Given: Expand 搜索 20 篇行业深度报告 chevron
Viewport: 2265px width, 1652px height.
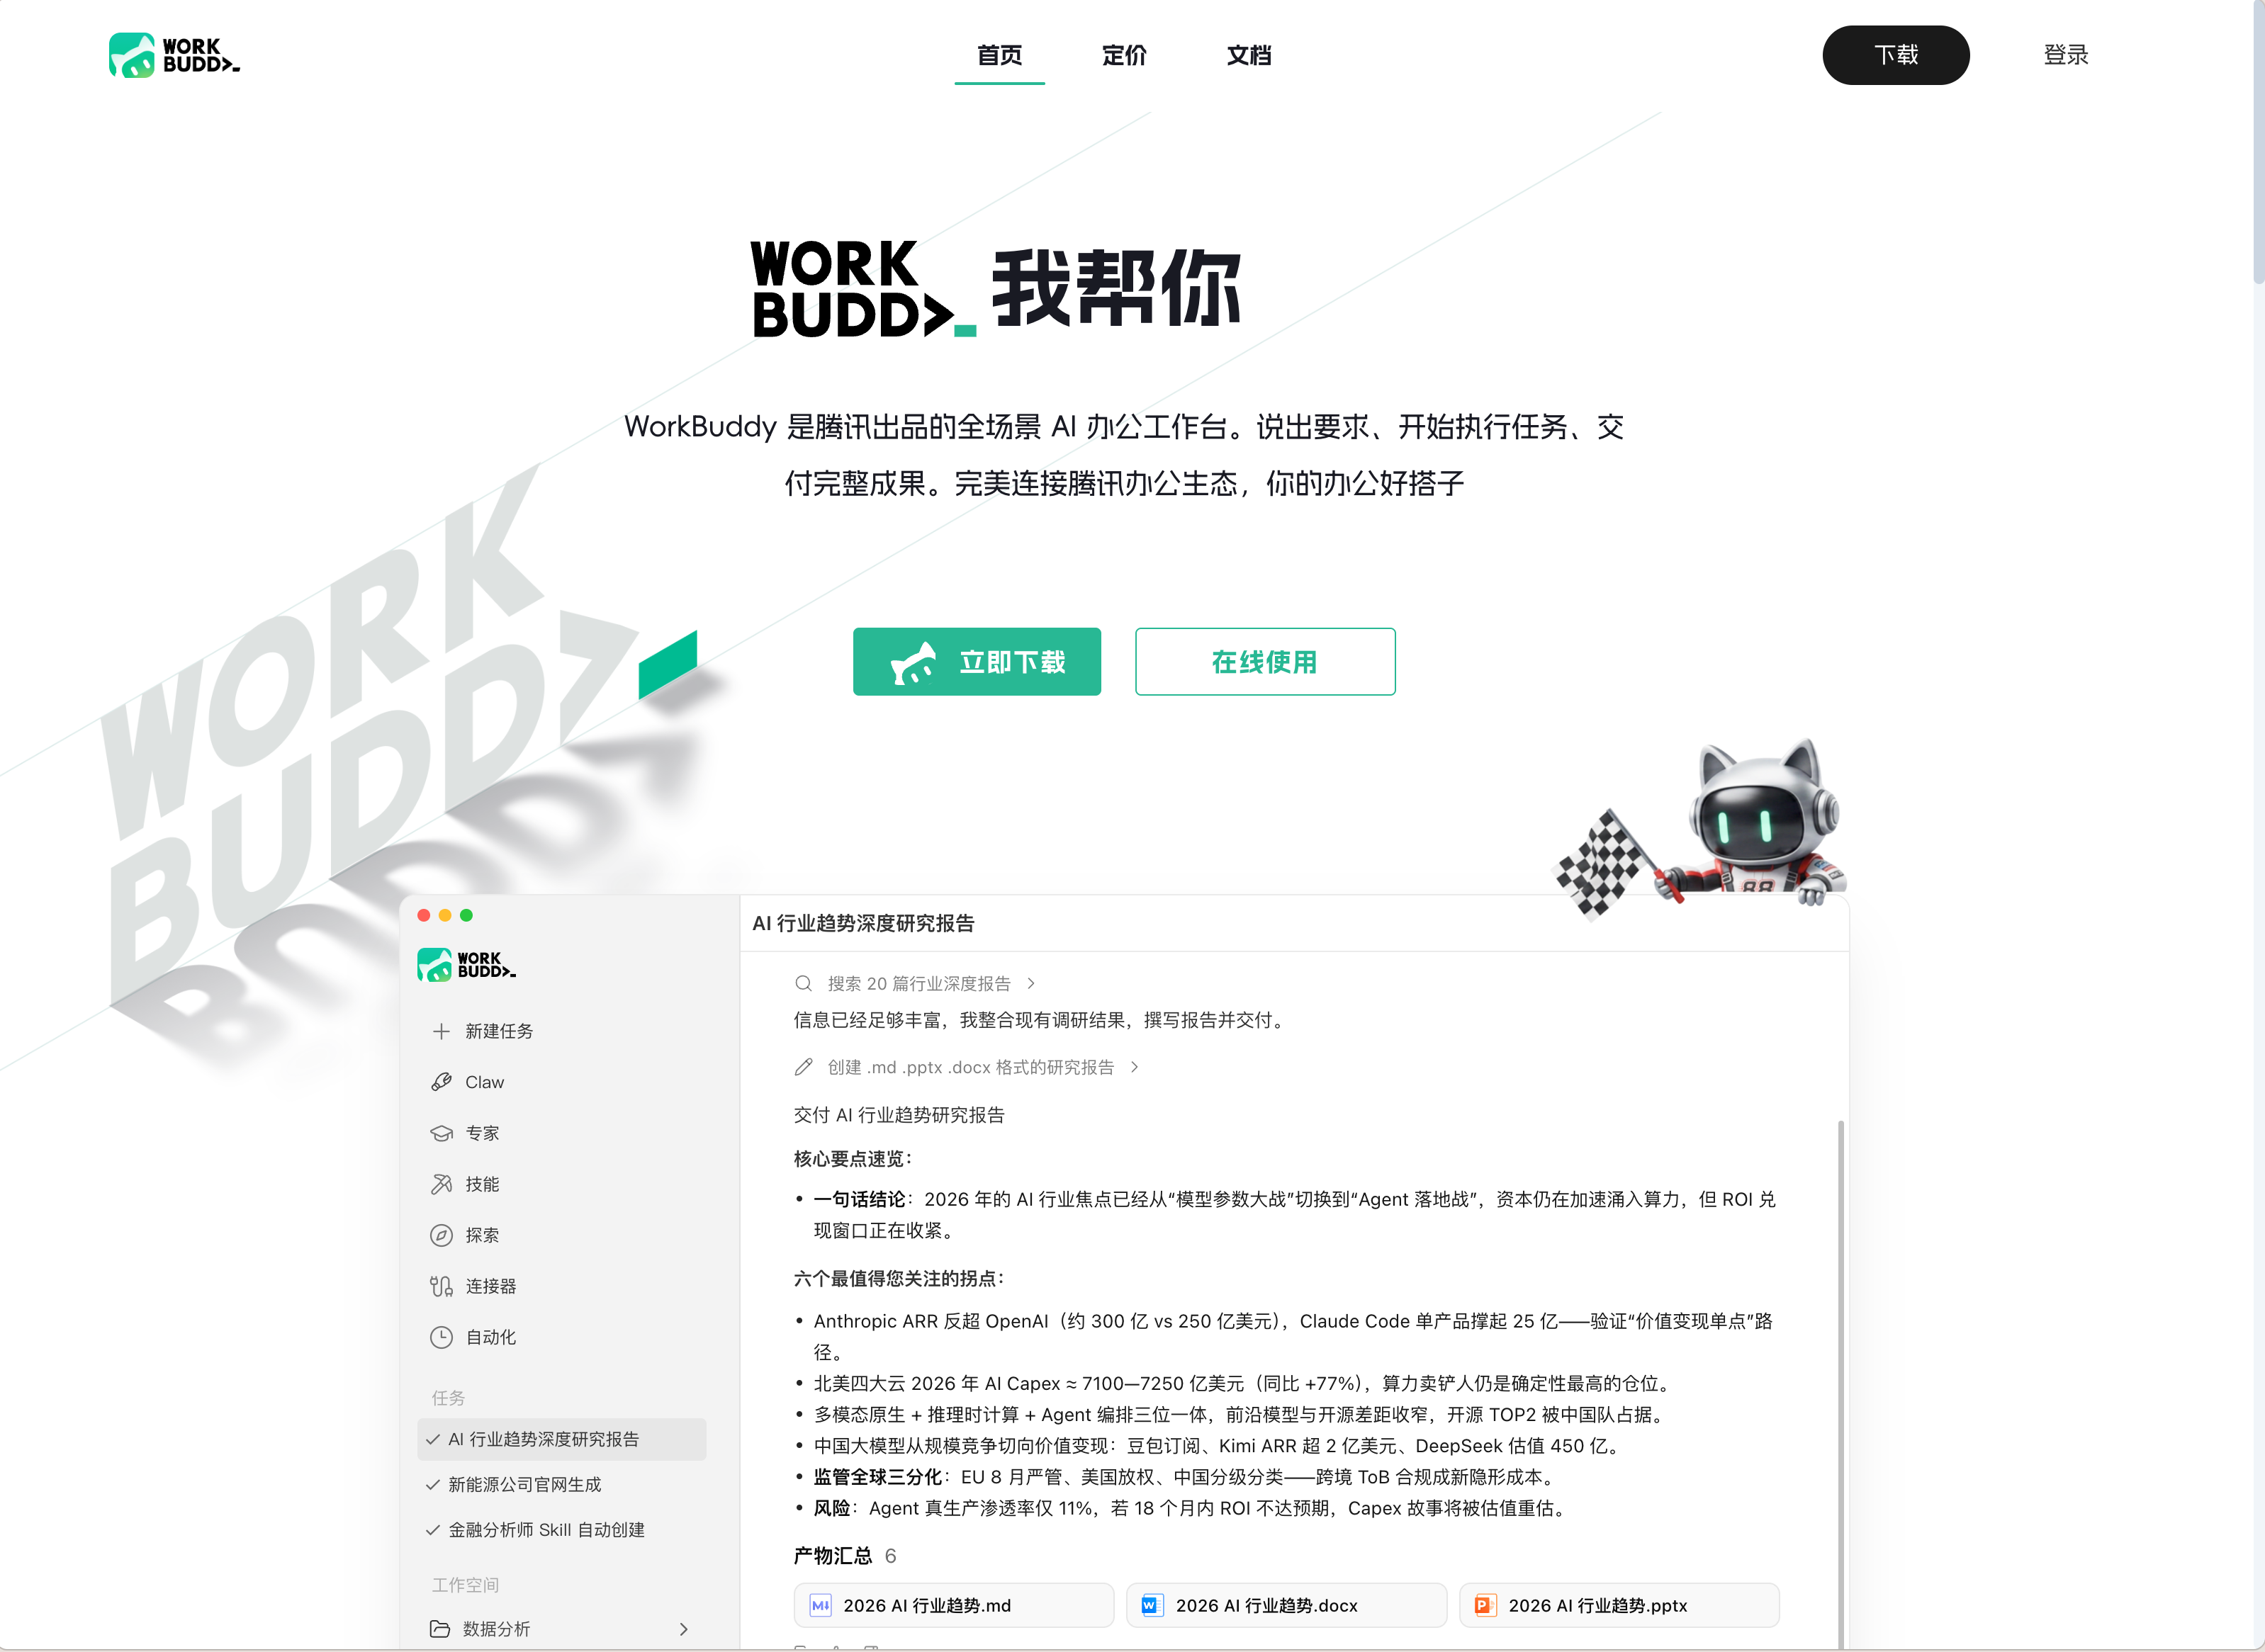Looking at the screenshot, I should (x=1030, y=984).
